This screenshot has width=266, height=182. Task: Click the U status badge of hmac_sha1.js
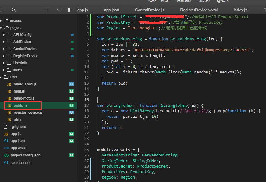click(x=71, y=84)
